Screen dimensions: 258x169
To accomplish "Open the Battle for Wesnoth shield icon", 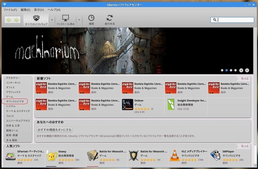I will (134, 155).
